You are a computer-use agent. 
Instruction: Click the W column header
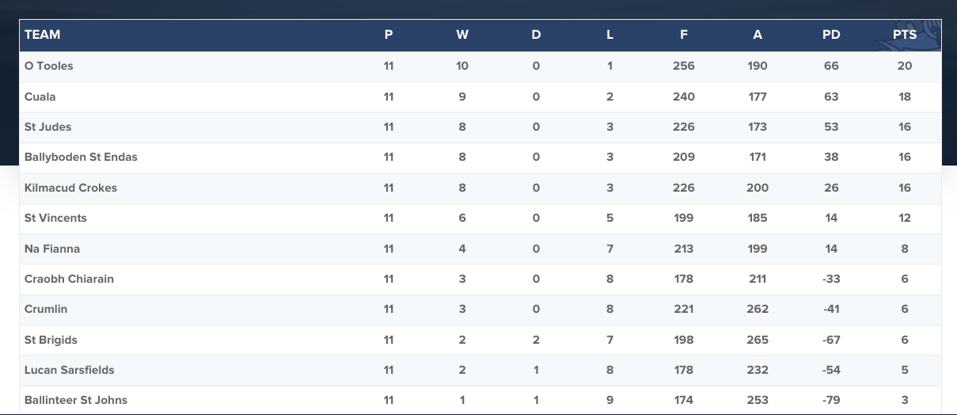(x=462, y=35)
